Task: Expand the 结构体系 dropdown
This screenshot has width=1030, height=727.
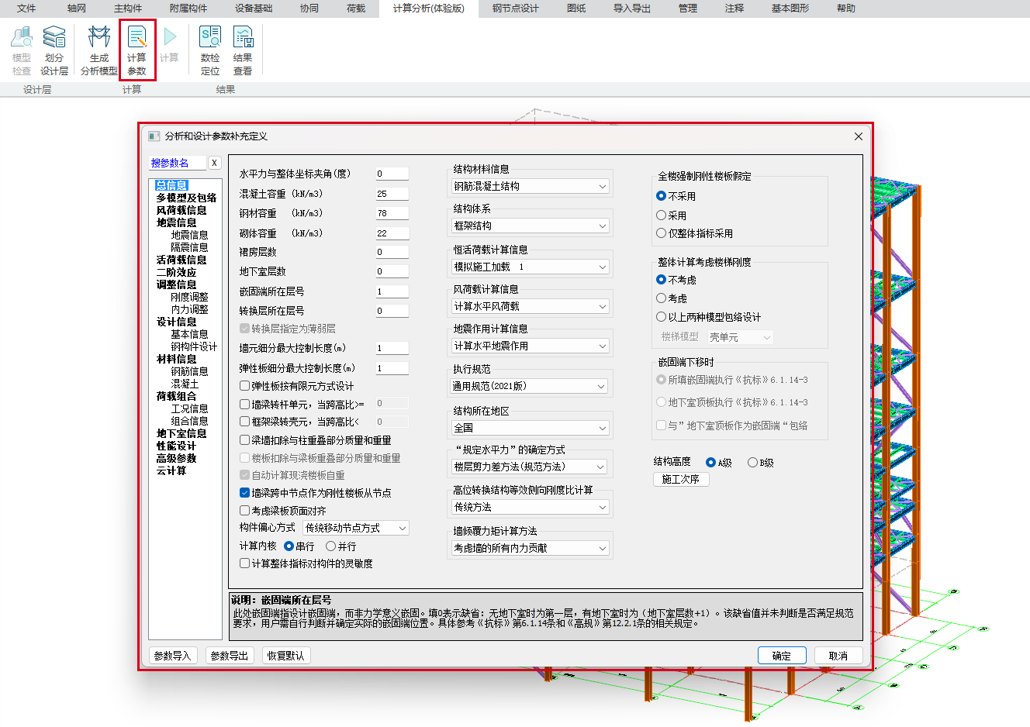Action: point(531,226)
